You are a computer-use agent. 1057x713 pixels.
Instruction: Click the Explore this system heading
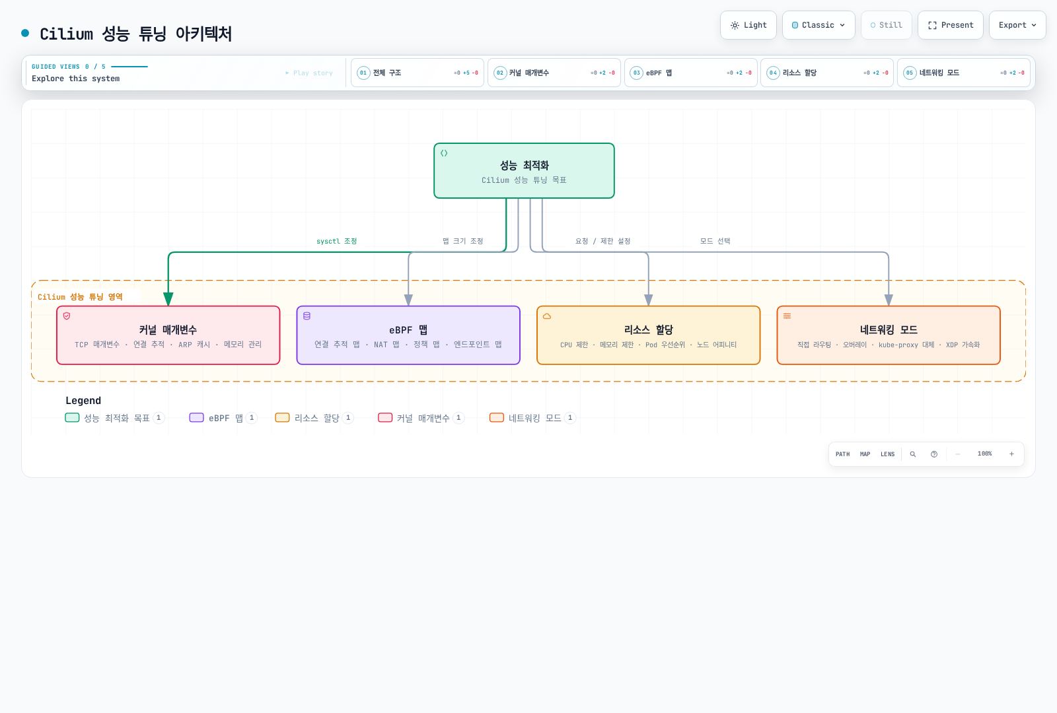(76, 79)
